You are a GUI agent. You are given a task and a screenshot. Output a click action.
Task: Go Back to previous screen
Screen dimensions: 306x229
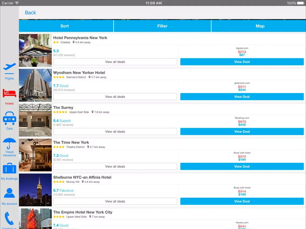(x=30, y=13)
